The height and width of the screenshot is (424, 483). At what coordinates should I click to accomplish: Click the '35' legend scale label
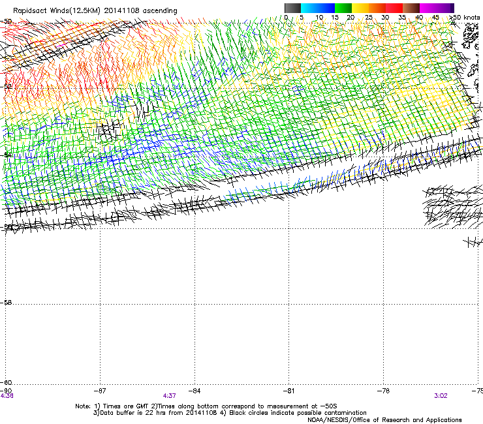coord(402,17)
